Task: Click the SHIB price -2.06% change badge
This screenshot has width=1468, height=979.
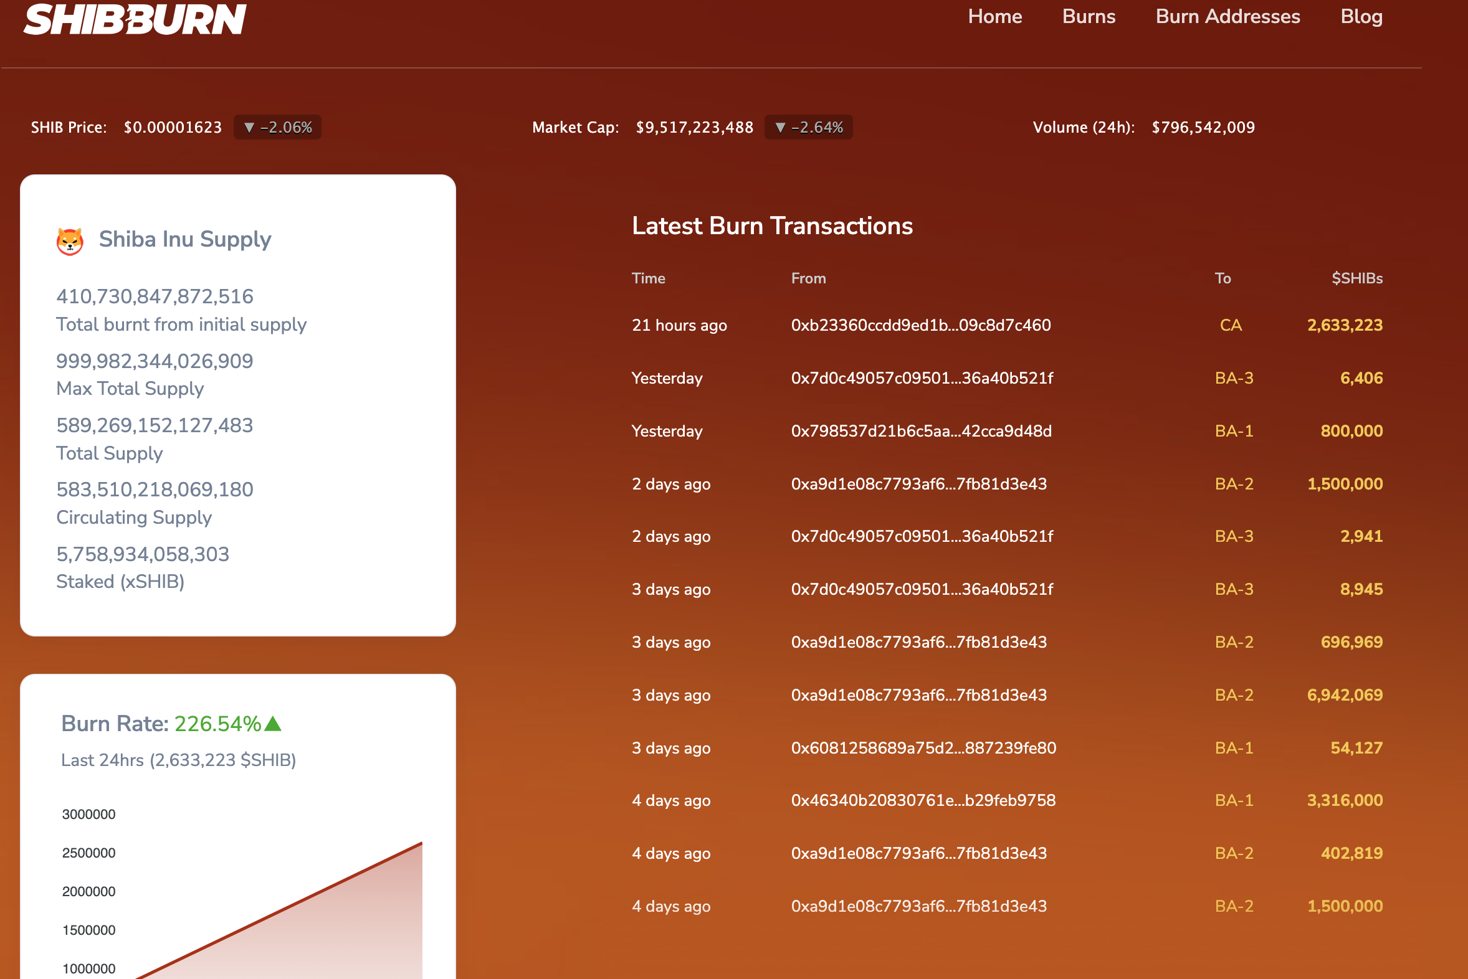Action: [277, 128]
